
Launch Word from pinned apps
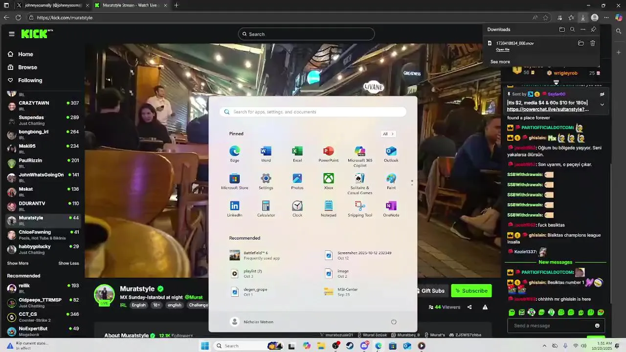click(x=266, y=154)
